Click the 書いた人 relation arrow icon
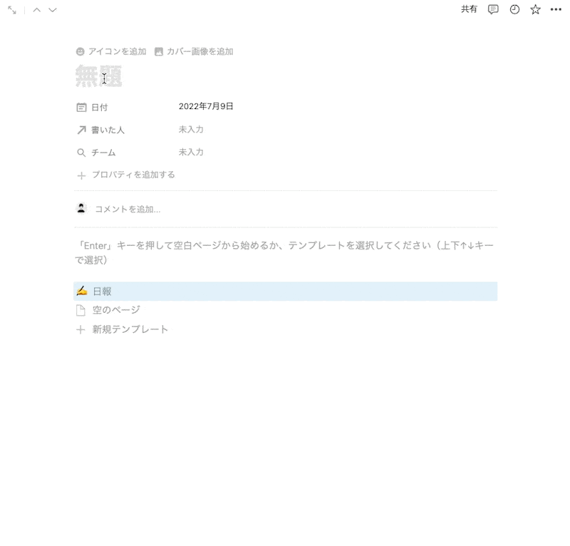The height and width of the screenshot is (546, 570). coord(81,130)
